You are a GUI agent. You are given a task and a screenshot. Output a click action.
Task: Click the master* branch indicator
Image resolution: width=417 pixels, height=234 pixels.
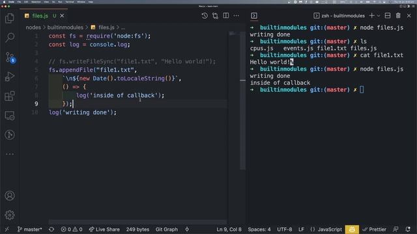tap(29, 229)
